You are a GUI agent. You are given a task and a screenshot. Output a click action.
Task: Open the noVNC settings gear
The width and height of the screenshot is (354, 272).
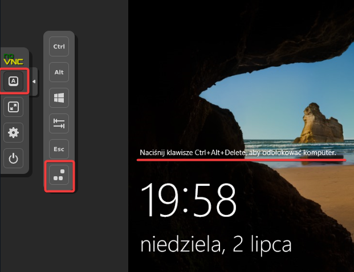(13, 133)
